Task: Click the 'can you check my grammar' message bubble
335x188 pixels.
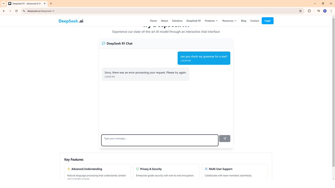Action: [x=204, y=58]
